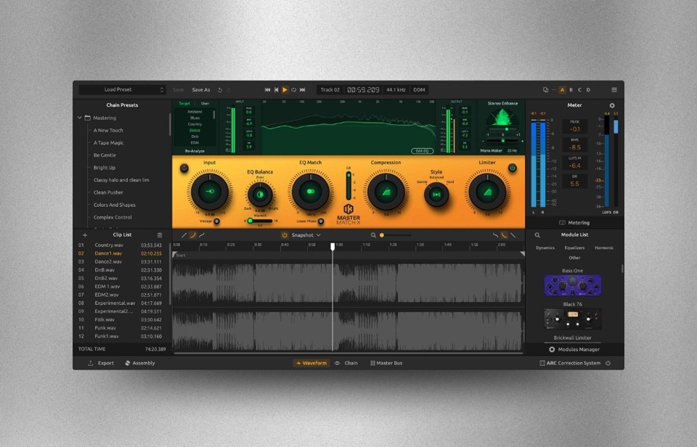697x447 pixels.
Task: Filter modules by Dynamics
Action: click(545, 248)
